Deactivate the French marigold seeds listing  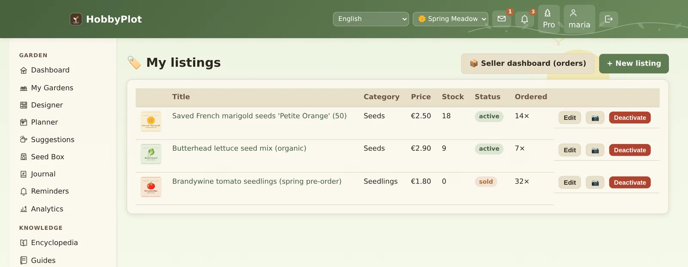(x=630, y=118)
